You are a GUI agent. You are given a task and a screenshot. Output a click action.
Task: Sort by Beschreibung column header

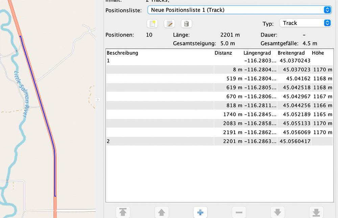tap(122, 53)
